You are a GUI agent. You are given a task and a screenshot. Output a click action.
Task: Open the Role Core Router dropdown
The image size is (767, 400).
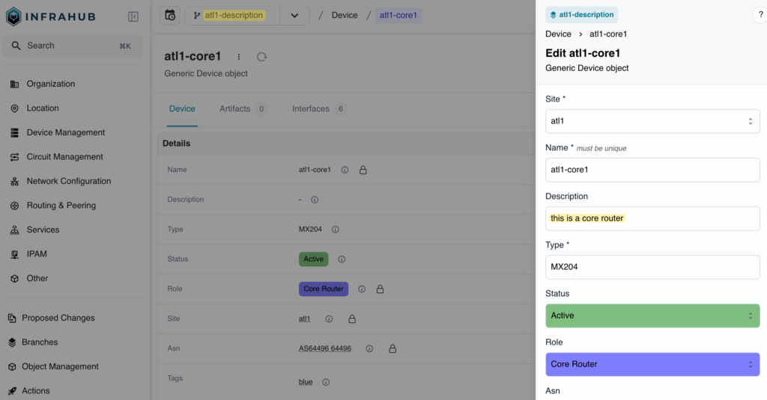(652, 364)
